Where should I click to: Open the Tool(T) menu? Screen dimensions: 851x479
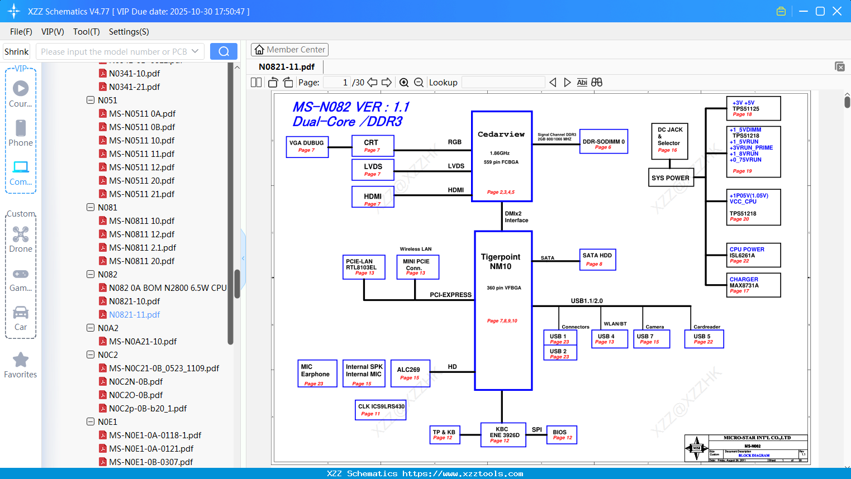click(x=87, y=32)
